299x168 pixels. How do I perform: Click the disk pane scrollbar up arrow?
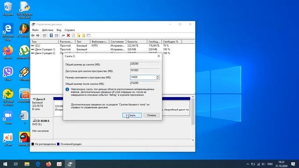click(x=193, y=97)
